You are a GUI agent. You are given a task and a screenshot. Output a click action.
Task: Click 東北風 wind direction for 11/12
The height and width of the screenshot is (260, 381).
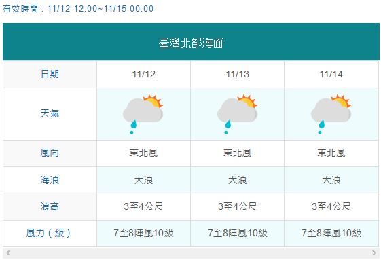tap(143, 153)
